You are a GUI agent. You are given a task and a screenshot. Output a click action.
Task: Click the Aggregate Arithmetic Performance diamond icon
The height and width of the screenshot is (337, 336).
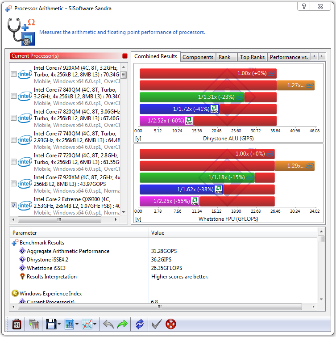(x=22, y=251)
